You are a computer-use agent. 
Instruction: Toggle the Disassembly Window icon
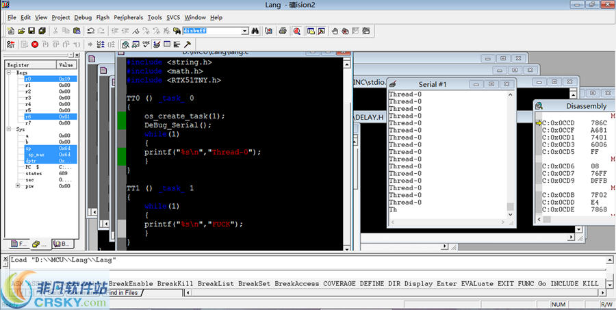click(x=125, y=44)
